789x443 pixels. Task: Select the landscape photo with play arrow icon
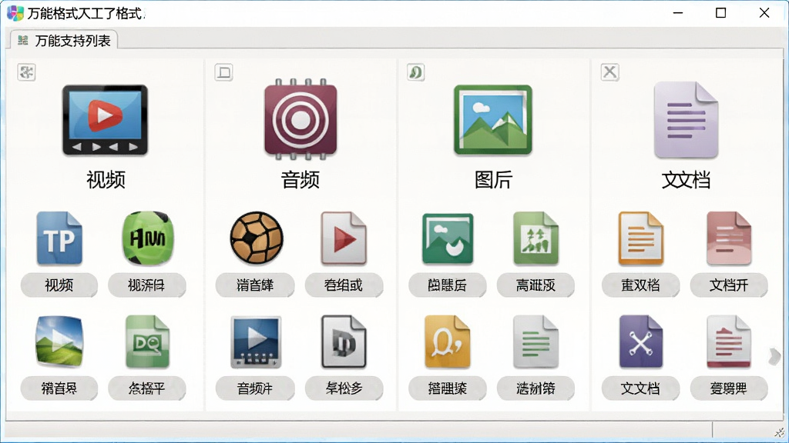(59, 341)
